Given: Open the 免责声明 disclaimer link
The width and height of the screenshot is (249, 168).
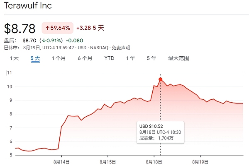Looking at the screenshot, I should click(121, 48).
